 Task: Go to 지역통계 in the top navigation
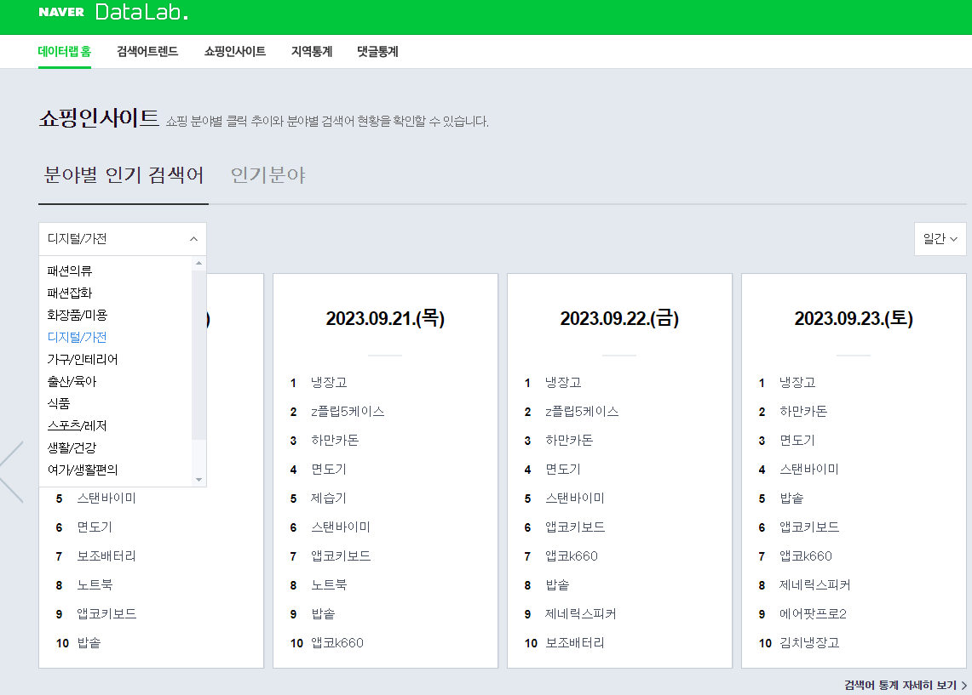311,52
